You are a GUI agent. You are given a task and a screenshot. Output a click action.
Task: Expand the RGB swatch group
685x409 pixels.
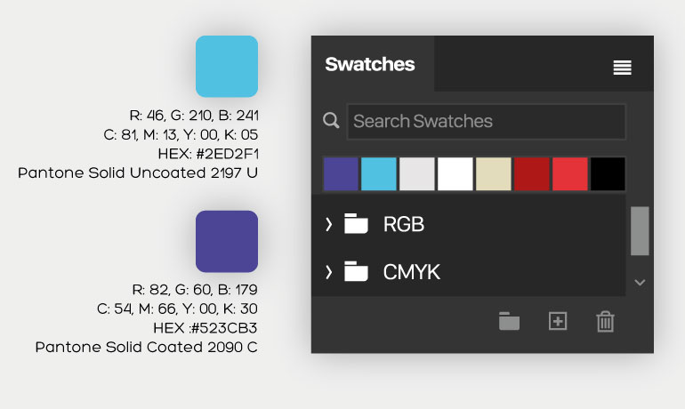(328, 224)
